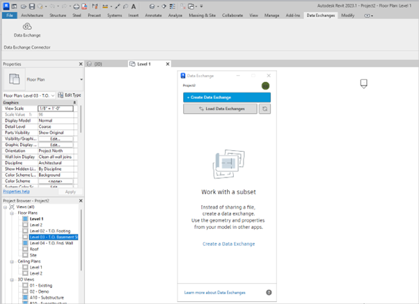The height and width of the screenshot is (304, 419).
Task: Open the Floor Plan type selector dropdown
Action: coord(81,79)
